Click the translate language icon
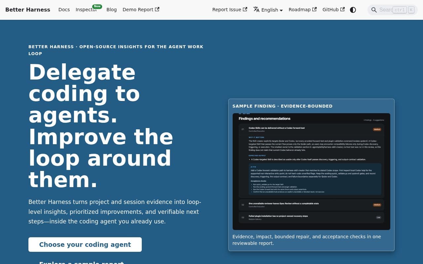The image size is (423, 264). (256, 10)
